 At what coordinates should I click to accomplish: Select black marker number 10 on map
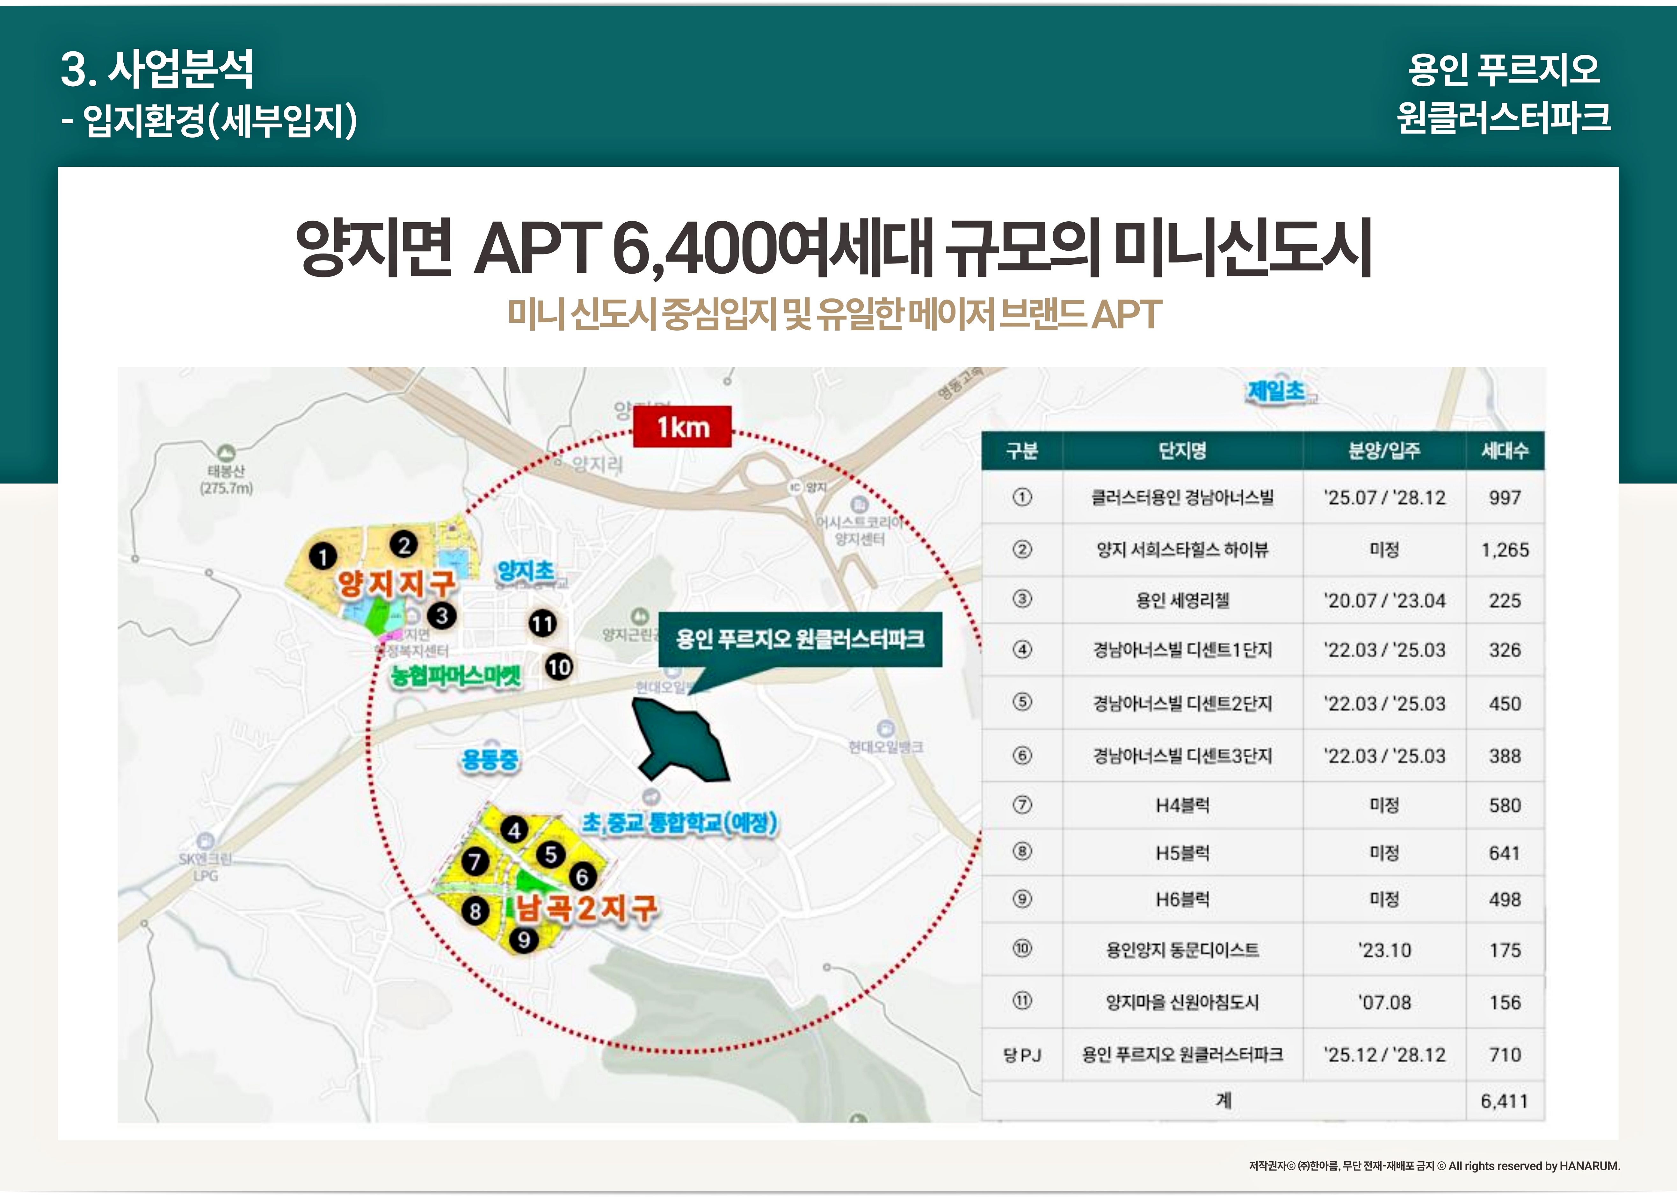[x=559, y=667]
